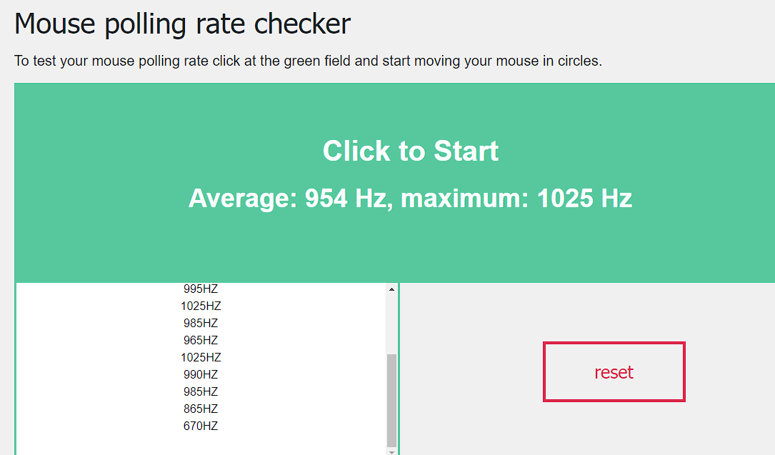Click the scrollbar up arrow in results list

click(391, 289)
